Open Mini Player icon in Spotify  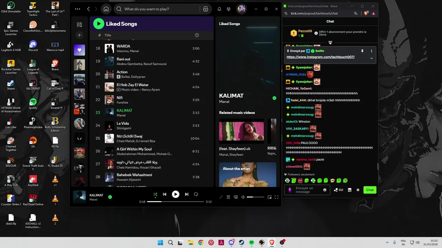tap(270, 197)
